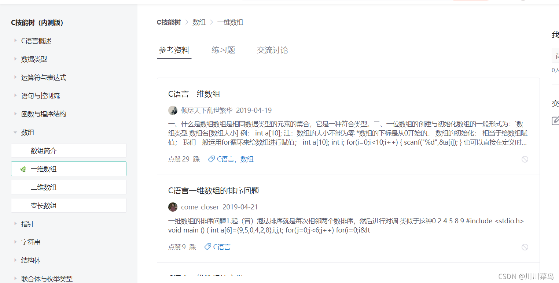Open 数组简介 in the sidebar
The height and width of the screenshot is (283, 559).
coord(69,150)
